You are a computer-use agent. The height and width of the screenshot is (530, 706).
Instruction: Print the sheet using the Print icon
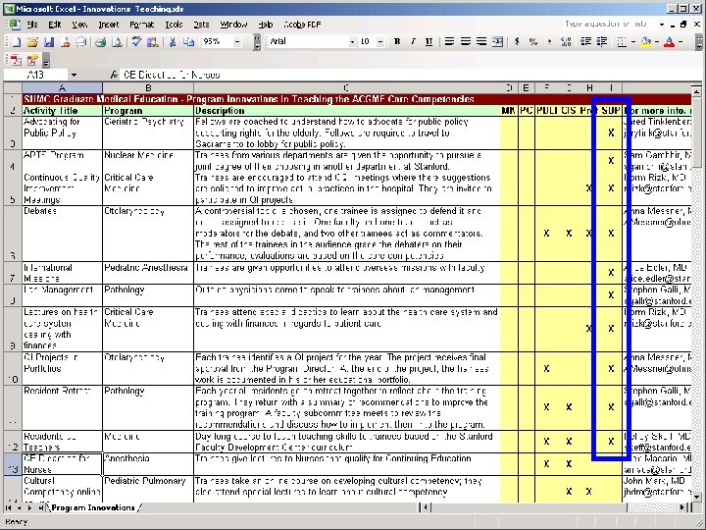tap(100, 42)
